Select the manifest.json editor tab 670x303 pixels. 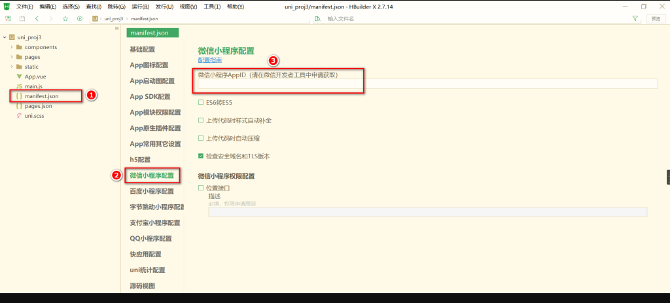tap(152, 33)
